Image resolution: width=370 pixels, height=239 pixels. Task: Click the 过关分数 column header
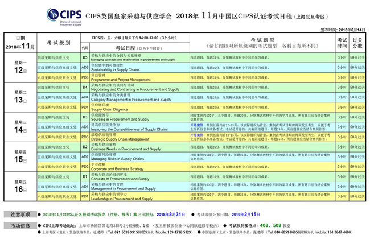[357, 43]
